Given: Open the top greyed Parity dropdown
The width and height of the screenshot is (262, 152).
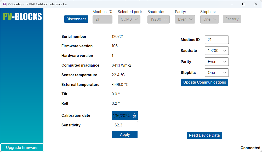Looking at the screenshot, I should [185, 19].
